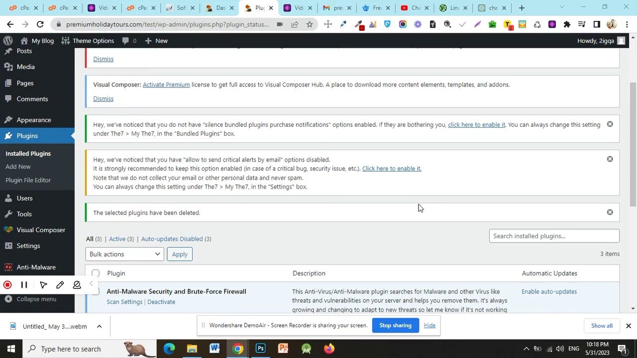This screenshot has width=637, height=358.
Task: Open Bulk actions dropdown
Action: coord(124,254)
